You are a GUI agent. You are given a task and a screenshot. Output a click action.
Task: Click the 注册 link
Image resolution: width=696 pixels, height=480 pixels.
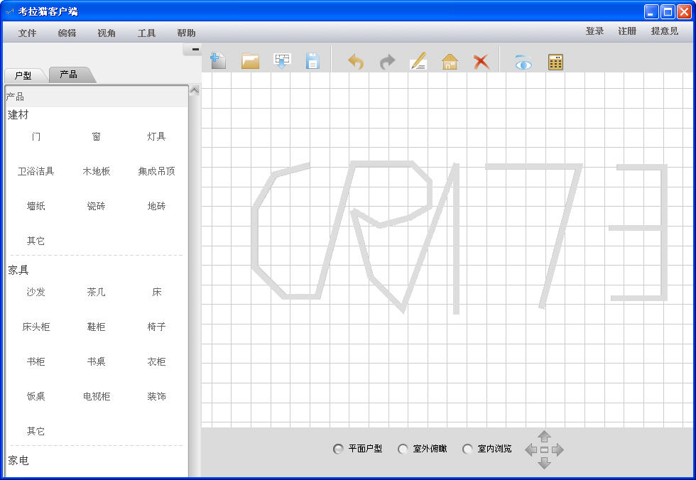point(627,31)
